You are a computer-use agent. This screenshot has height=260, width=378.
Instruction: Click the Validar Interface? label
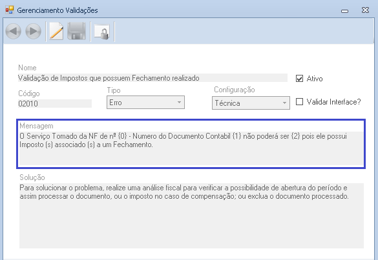[x=333, y=102]
